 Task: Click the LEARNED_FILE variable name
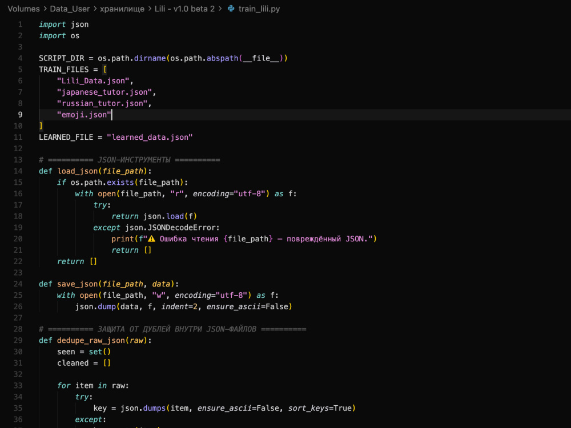click(66, 137)
